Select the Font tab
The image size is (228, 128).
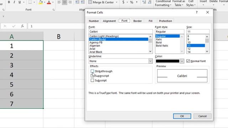coord(124,21)
